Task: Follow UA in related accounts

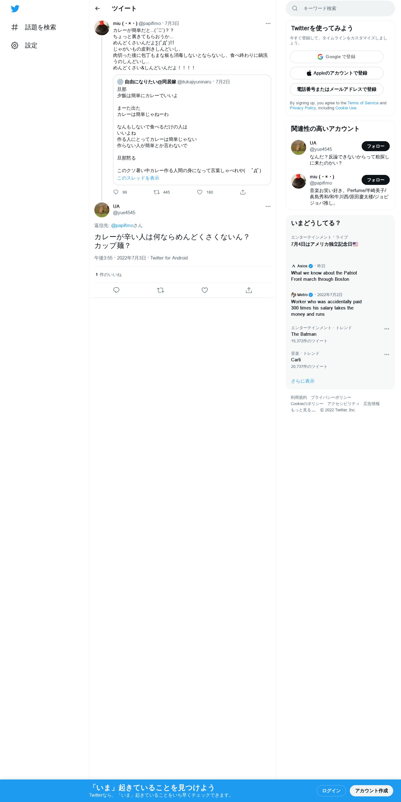Action: (376, 146)
